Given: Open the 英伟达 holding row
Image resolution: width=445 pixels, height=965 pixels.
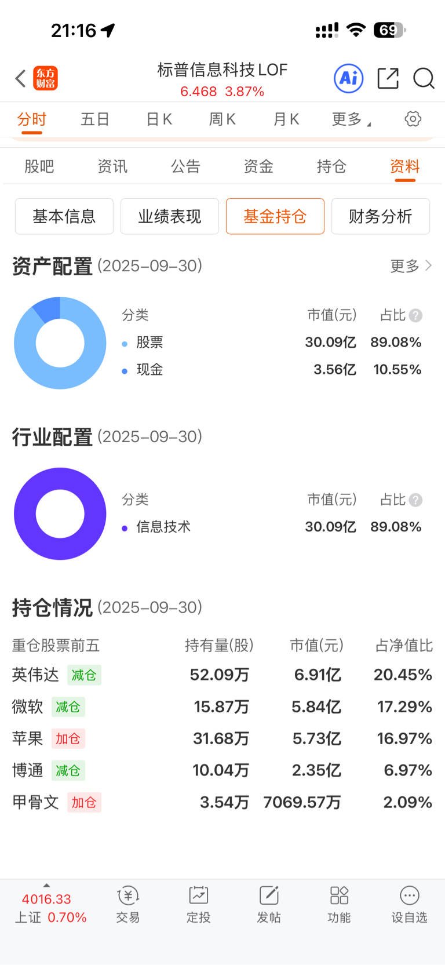Looking at the screenshot, I should click(222, 675).
